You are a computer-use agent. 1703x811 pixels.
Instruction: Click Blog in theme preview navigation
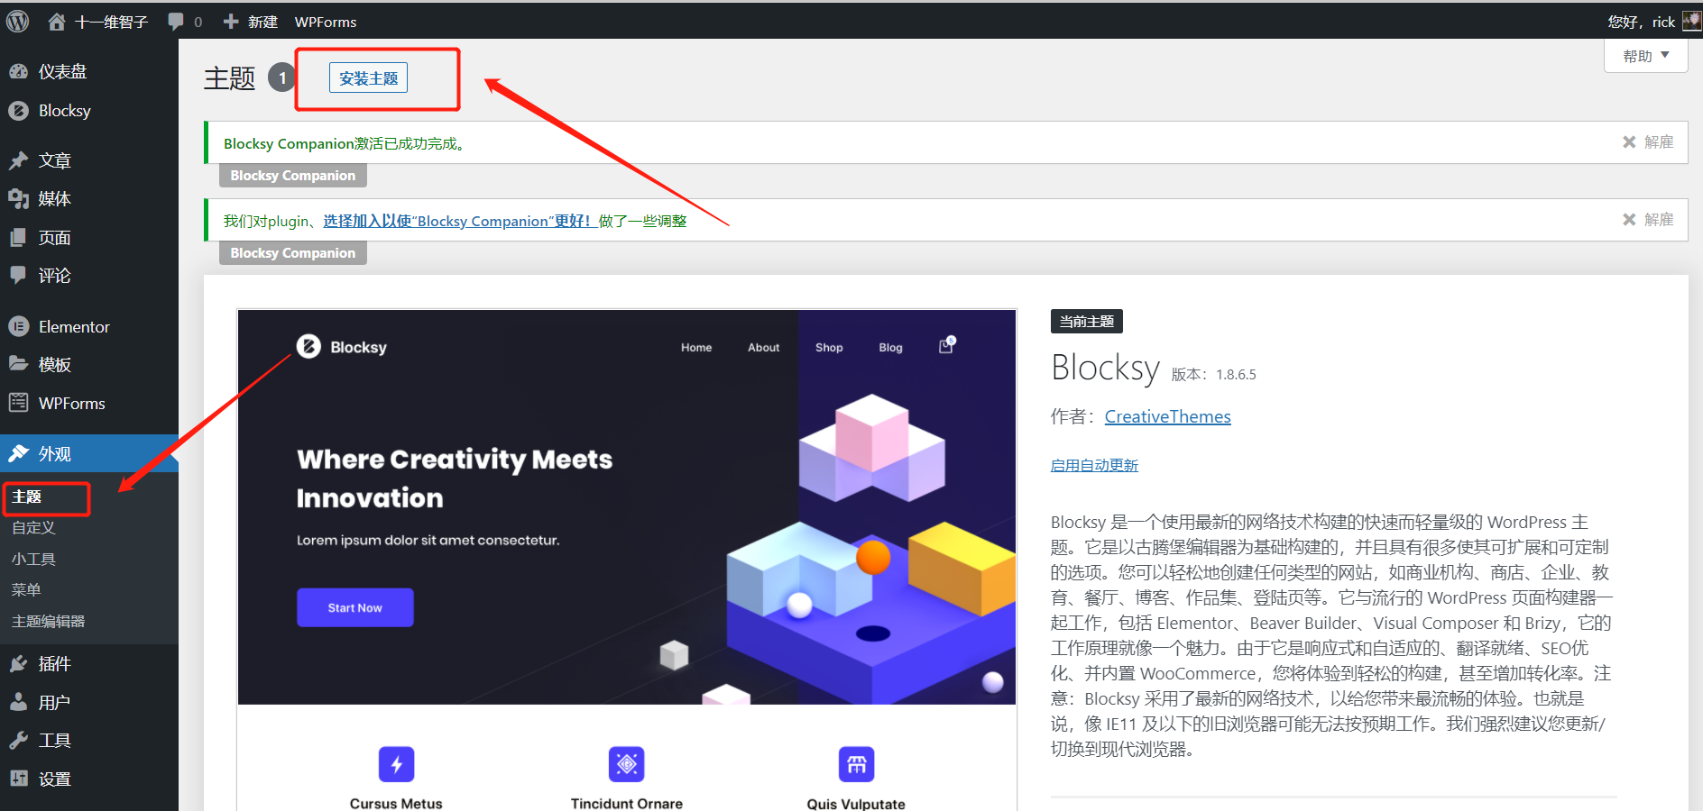[890, 348]
